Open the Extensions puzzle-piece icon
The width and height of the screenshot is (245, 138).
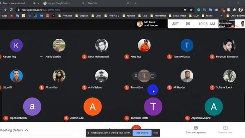(x=234, y=10)
